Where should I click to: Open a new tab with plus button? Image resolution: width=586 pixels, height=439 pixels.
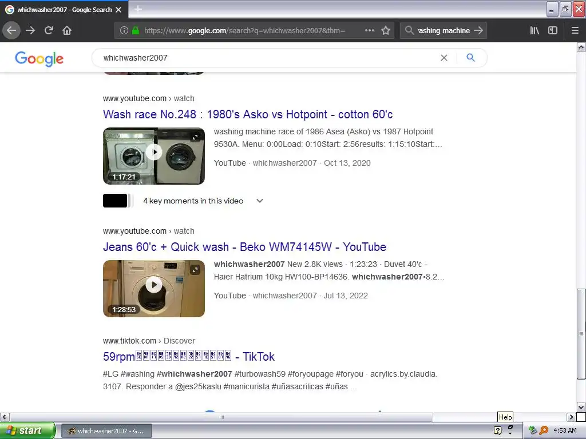coord(138,9)
